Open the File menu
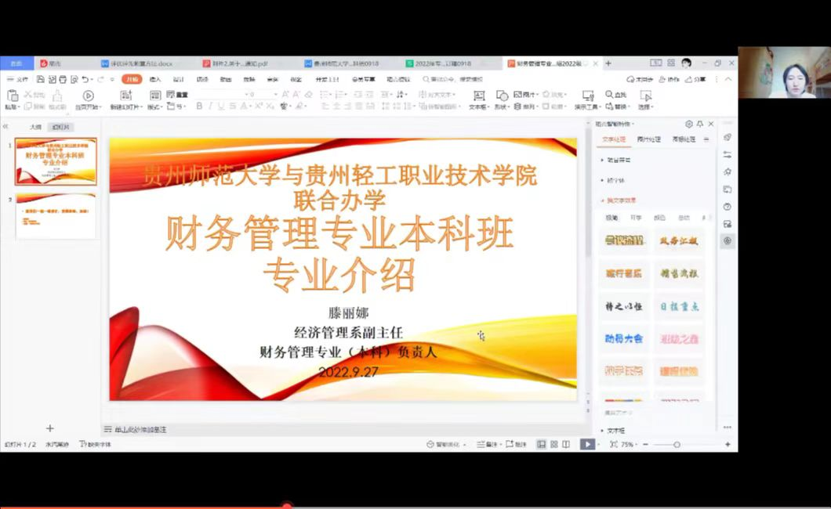This screenshot has height=509, width=831. (18, 79)
